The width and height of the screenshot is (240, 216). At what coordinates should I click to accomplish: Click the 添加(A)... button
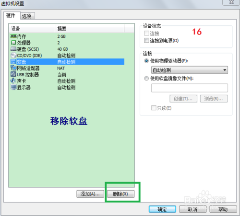pos(90,194)
